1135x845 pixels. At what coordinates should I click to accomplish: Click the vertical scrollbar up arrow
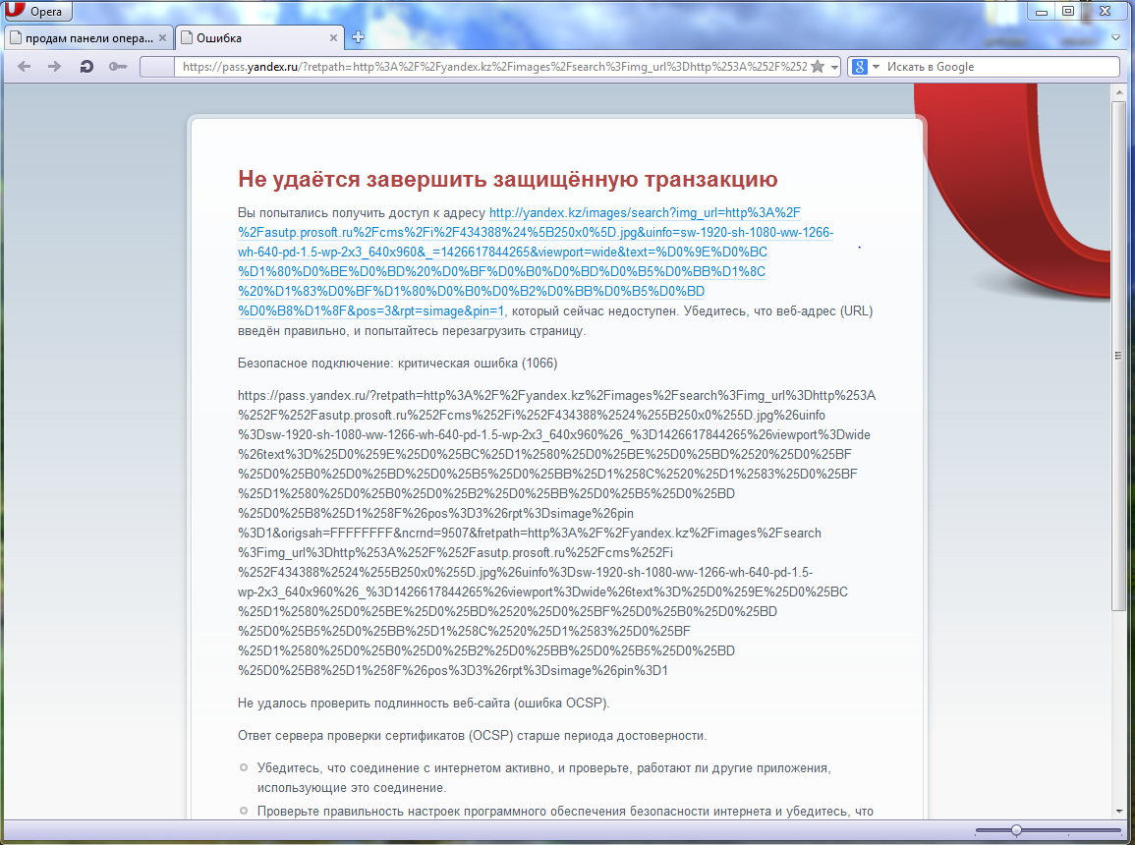pos(1118,90)
